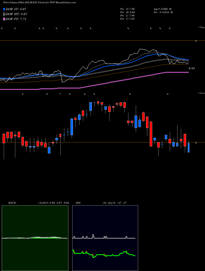
Task: Click the last blue candlestick on the right
Action: [x=189, y=147]
